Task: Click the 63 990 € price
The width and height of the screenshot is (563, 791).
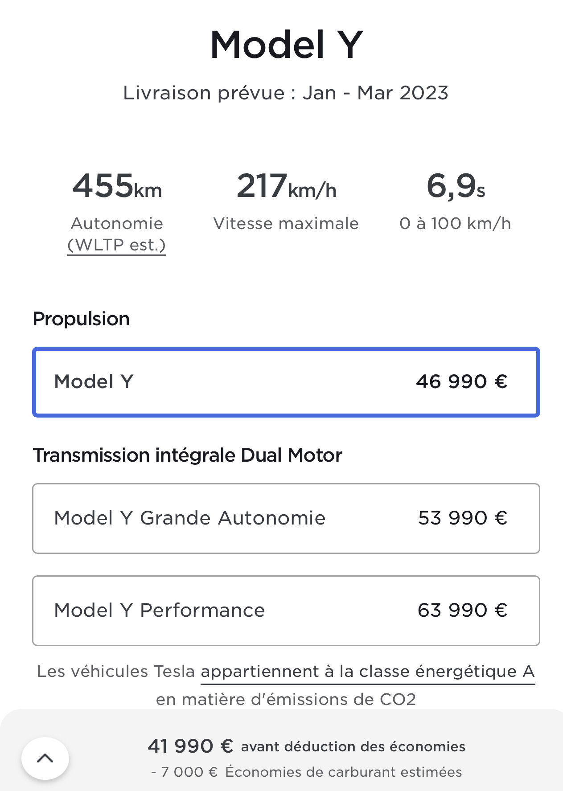Action: tap(463, 610)
